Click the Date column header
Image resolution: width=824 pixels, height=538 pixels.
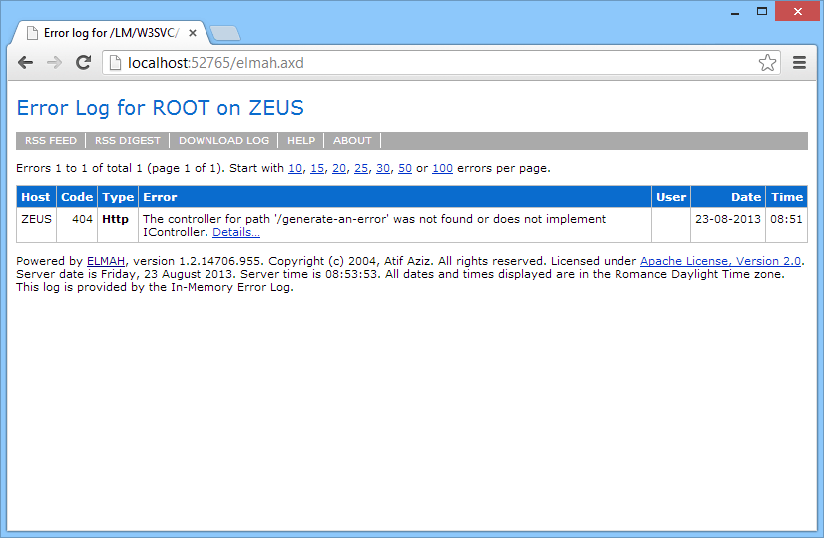click(x=728, y=197)
